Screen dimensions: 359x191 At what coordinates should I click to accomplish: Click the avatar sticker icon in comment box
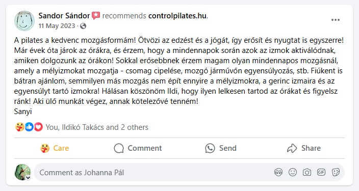pyautogui.click(x=278, y=172)
